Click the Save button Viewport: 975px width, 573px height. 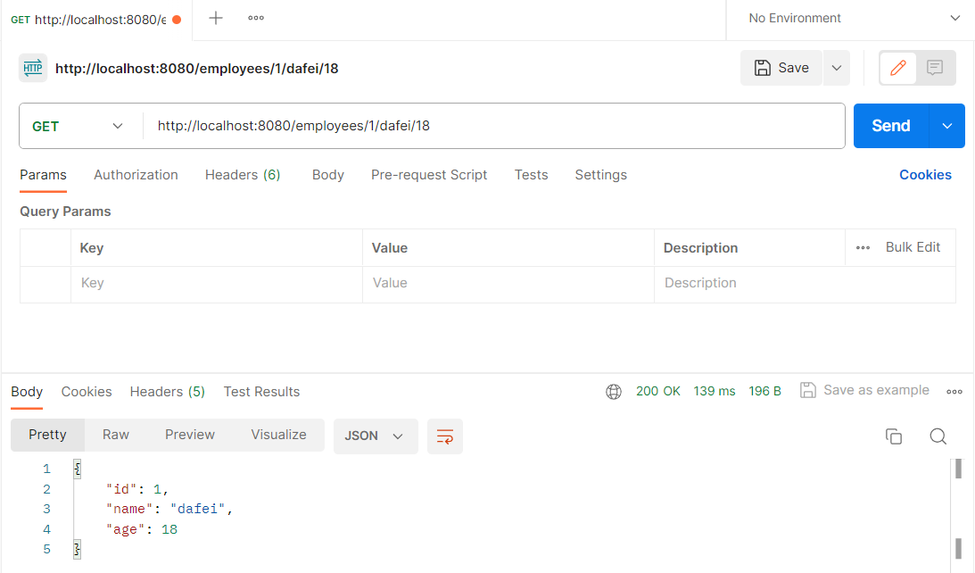(x=781, y=68)
